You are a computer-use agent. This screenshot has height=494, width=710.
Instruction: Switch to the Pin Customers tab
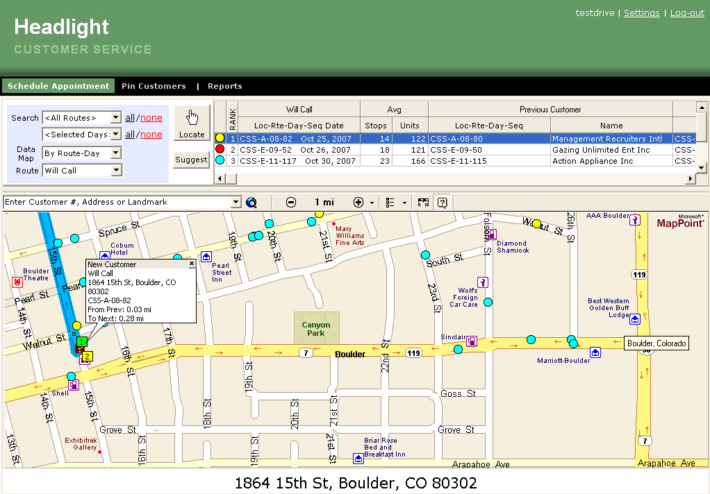point(154,86)
